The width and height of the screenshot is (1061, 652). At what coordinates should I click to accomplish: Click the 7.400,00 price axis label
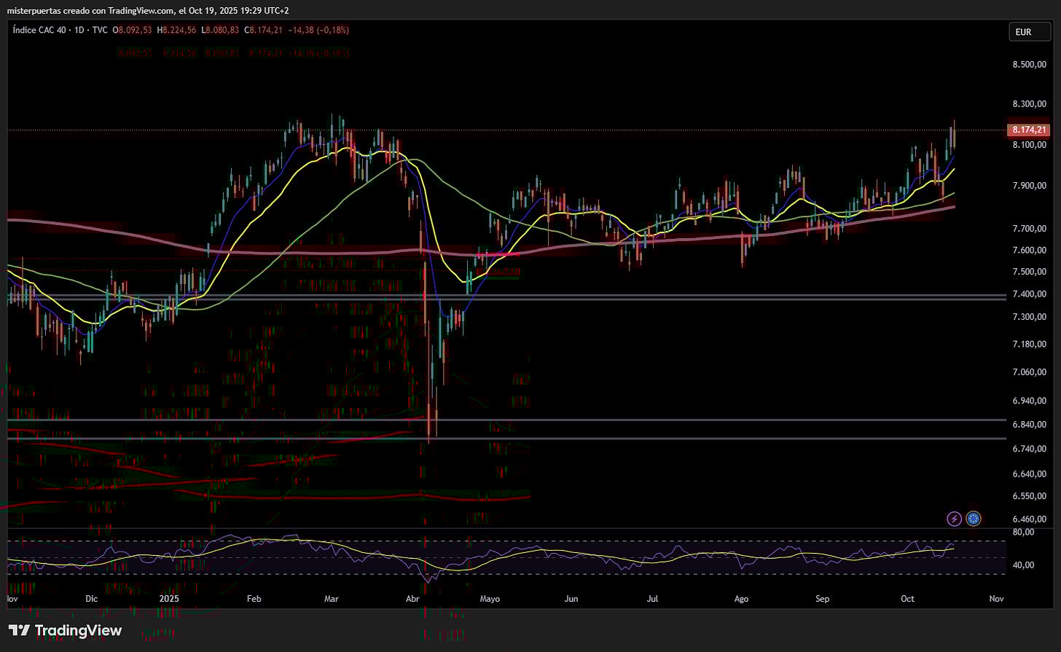1028,294
